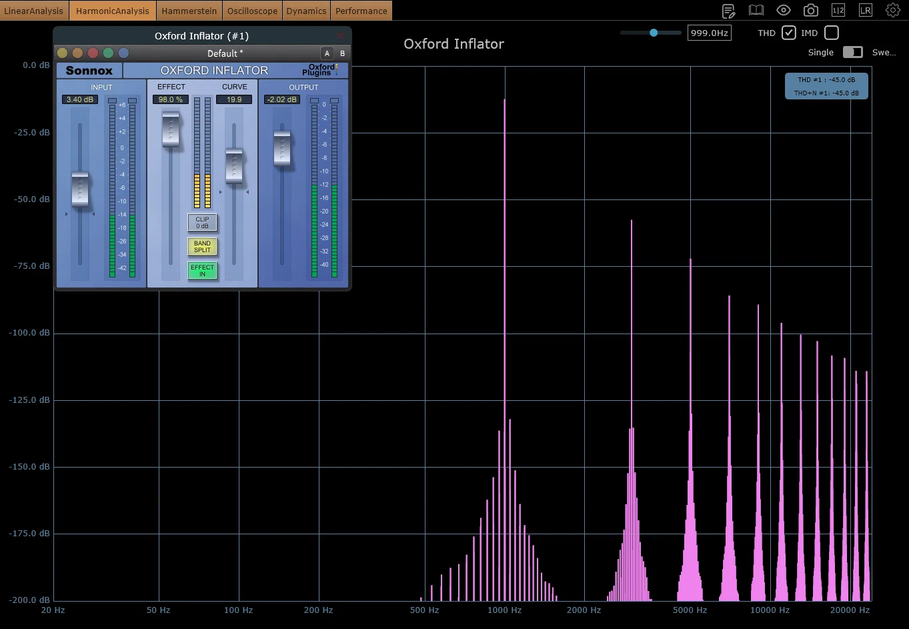Image resolution: width=909 pixels, height=629 pixels.
Task: Click the BAND SPLIT button
Action: point(202,247)
